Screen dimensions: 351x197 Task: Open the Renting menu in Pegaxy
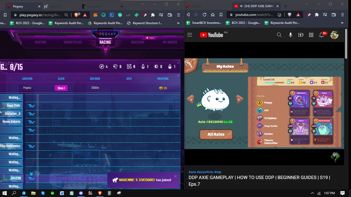pos(41,42)
